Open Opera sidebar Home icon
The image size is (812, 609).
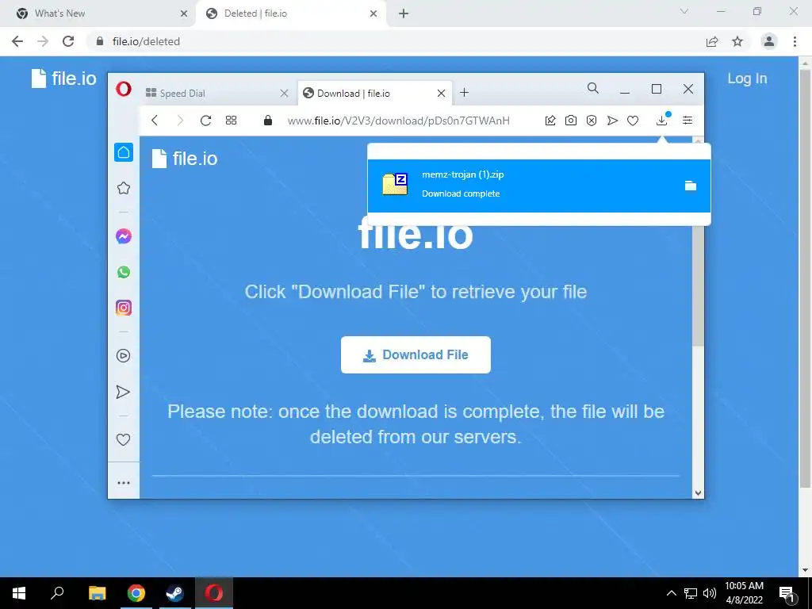[123, 152]
